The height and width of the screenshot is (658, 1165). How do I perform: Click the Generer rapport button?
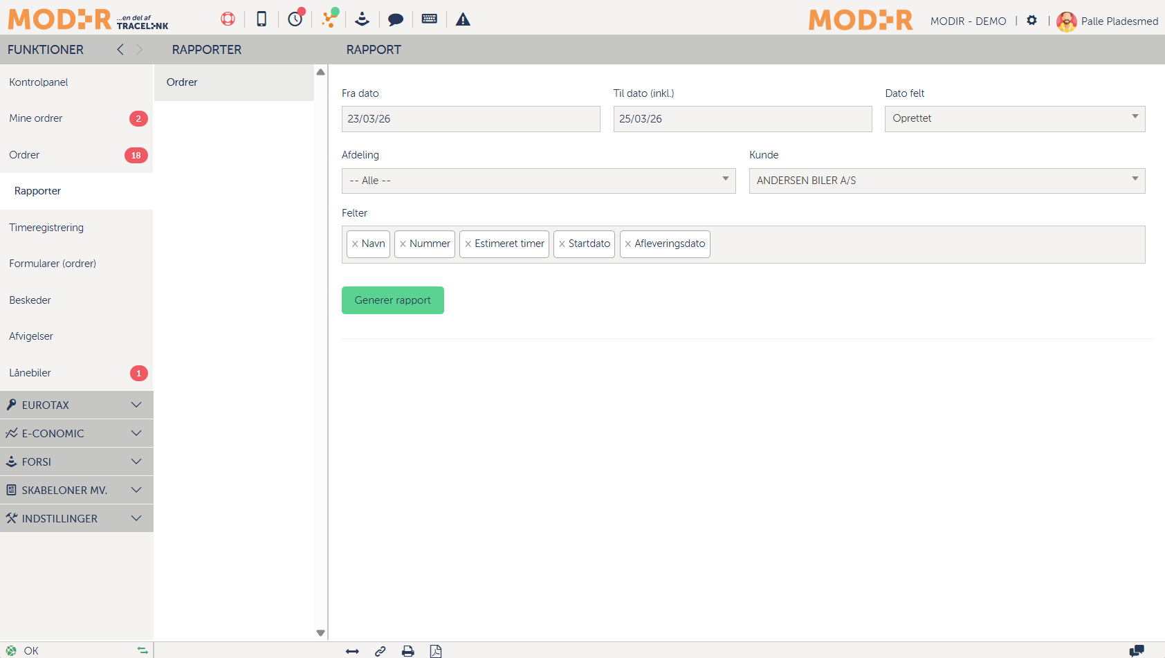point(392,300)
